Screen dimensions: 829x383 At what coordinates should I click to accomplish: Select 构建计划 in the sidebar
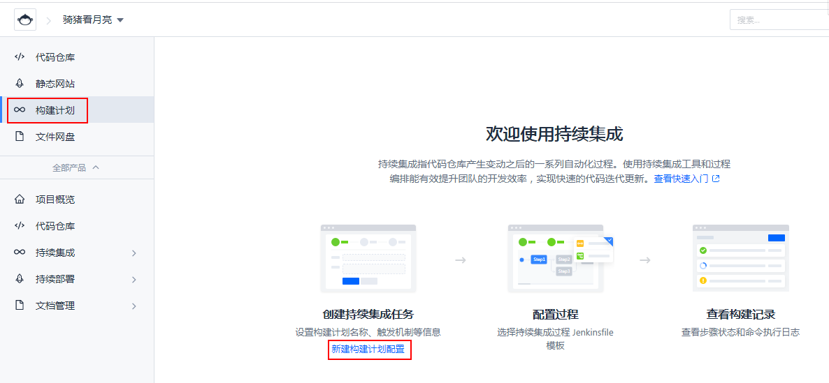pyautogui.click(x=77, y=110)
